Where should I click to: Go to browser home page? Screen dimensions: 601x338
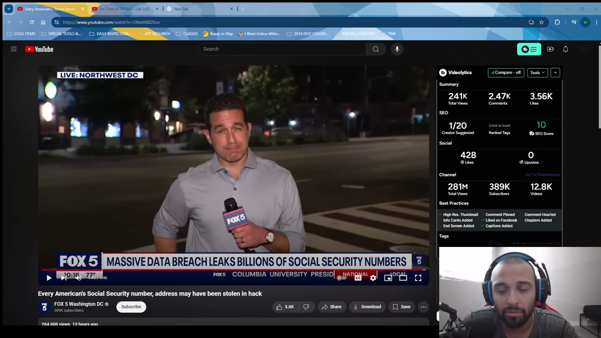[x=43, y=22]
